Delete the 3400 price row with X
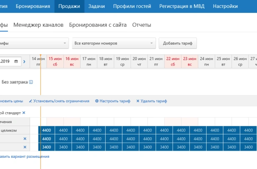Screen dimensions: 257x169 pyautogui.click(x=25, y=147)
